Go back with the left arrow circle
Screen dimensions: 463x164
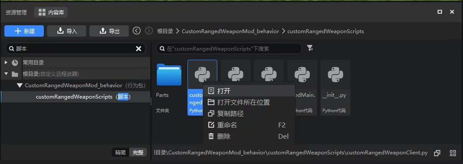[x=136, y=31]
